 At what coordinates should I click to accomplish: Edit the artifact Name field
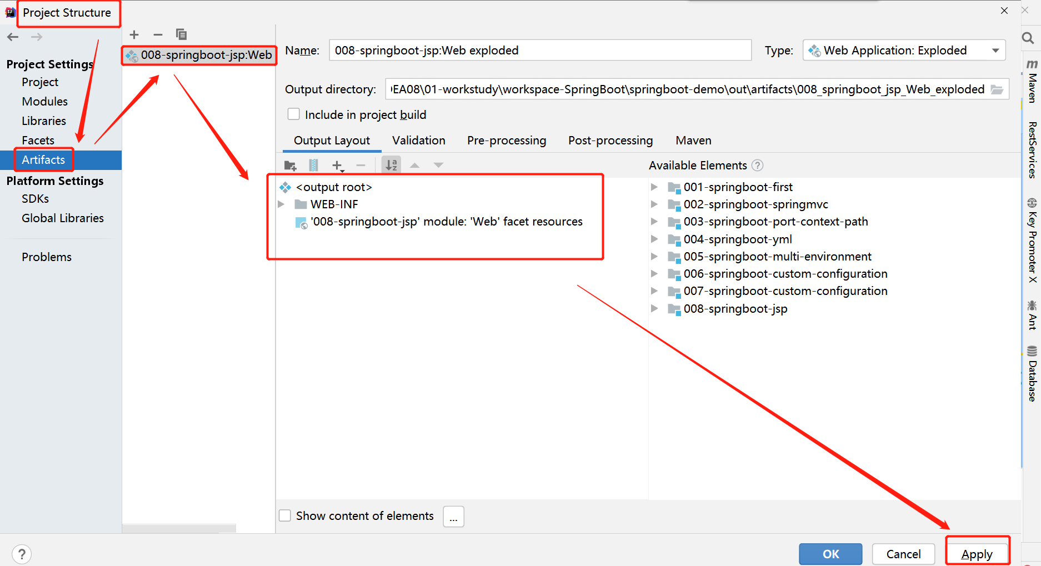[540, 51]
